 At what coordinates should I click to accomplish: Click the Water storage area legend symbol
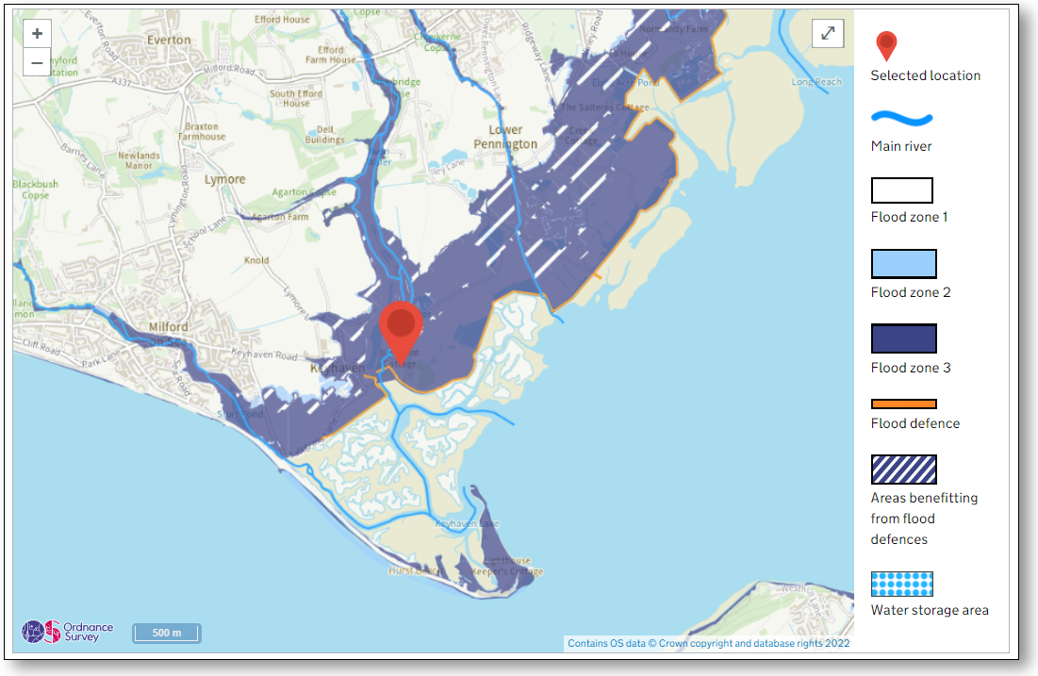click(x=901, y=583)
